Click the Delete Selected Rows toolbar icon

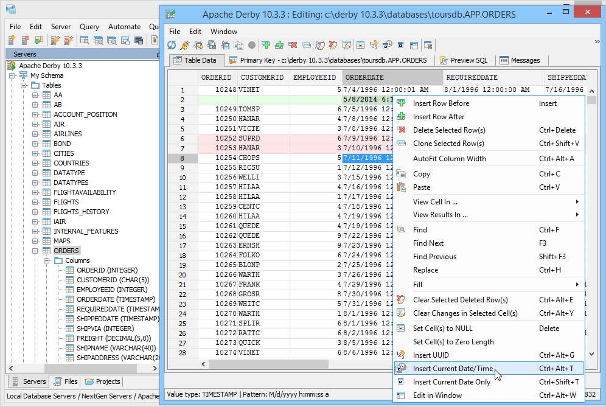point(293,45)
